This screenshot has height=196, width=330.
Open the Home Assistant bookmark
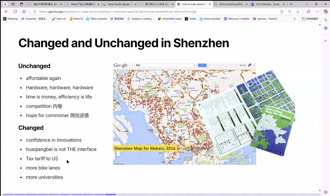click(210, 19)
